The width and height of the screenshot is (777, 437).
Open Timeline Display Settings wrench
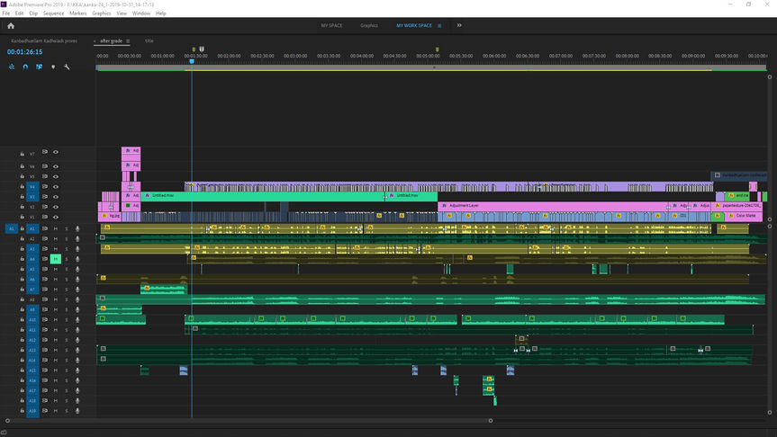point(67,67)
